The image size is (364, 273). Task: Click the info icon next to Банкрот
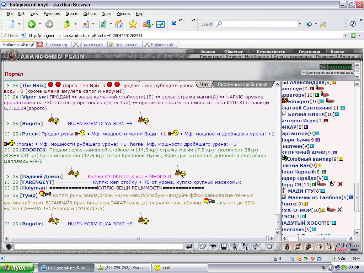[322, 101]
